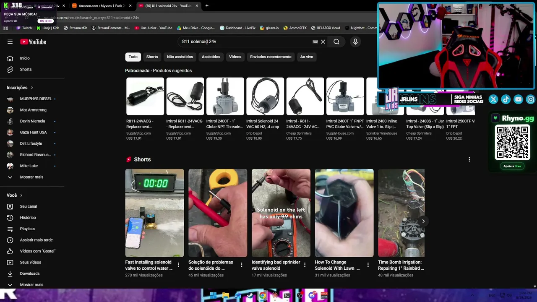Open StreamerKit bookmark
This screenshot has height=302, width=537.
pyautogui.click(x=75, y=28)
